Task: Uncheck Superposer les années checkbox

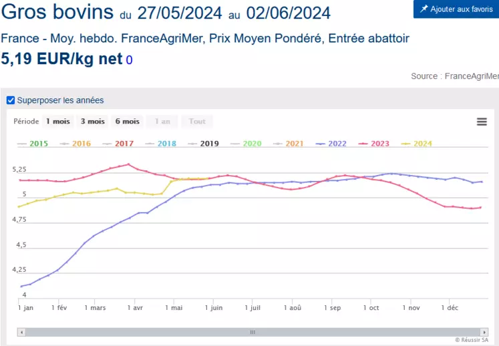Action: [11, 100]
